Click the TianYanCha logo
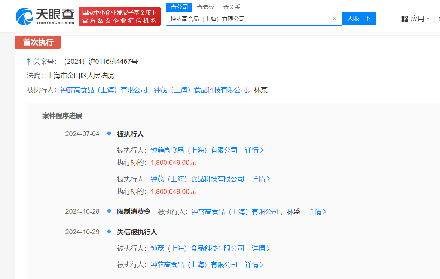 coord(45,17)
